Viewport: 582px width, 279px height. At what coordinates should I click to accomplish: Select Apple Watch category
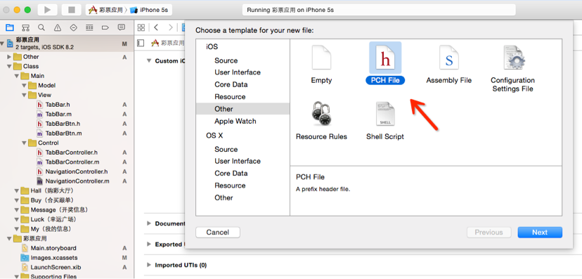(235, 122)
